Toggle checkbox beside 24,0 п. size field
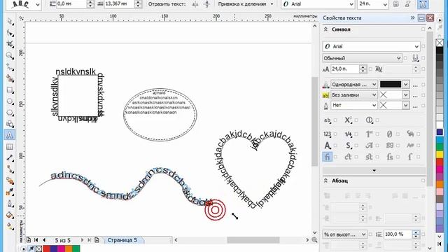This screenshot has height=252, width=448. pyautogui.click(x=370, y=69)
